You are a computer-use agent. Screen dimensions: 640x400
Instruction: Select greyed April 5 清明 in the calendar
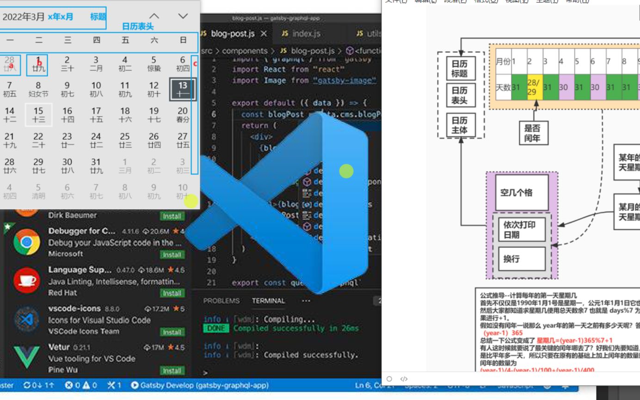[x=38, y=191]
